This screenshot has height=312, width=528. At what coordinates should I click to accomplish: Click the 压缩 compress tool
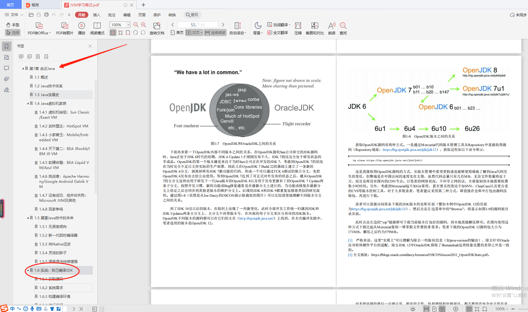coord(298,29)
